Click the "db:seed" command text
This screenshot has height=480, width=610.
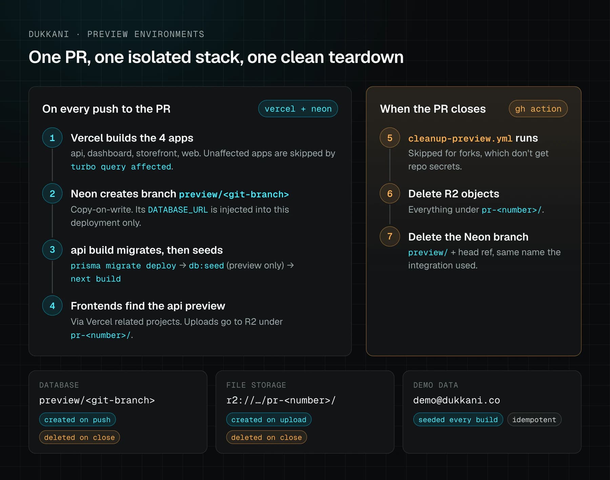tap(206, 266)
